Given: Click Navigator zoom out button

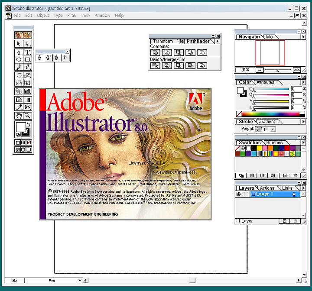Looking at the screenshot, I should (x=260, y=70).
